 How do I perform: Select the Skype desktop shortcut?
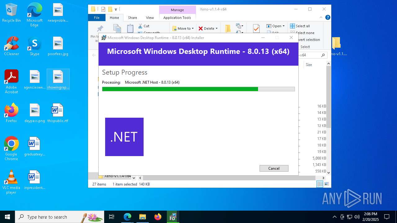pos(34,46)
